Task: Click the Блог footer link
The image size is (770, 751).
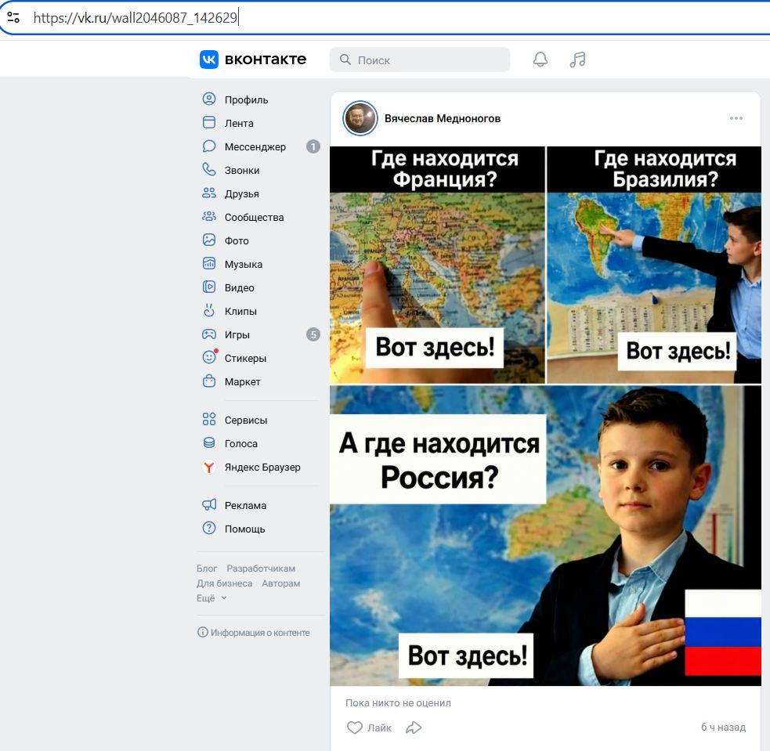Action: click(207, 568)
